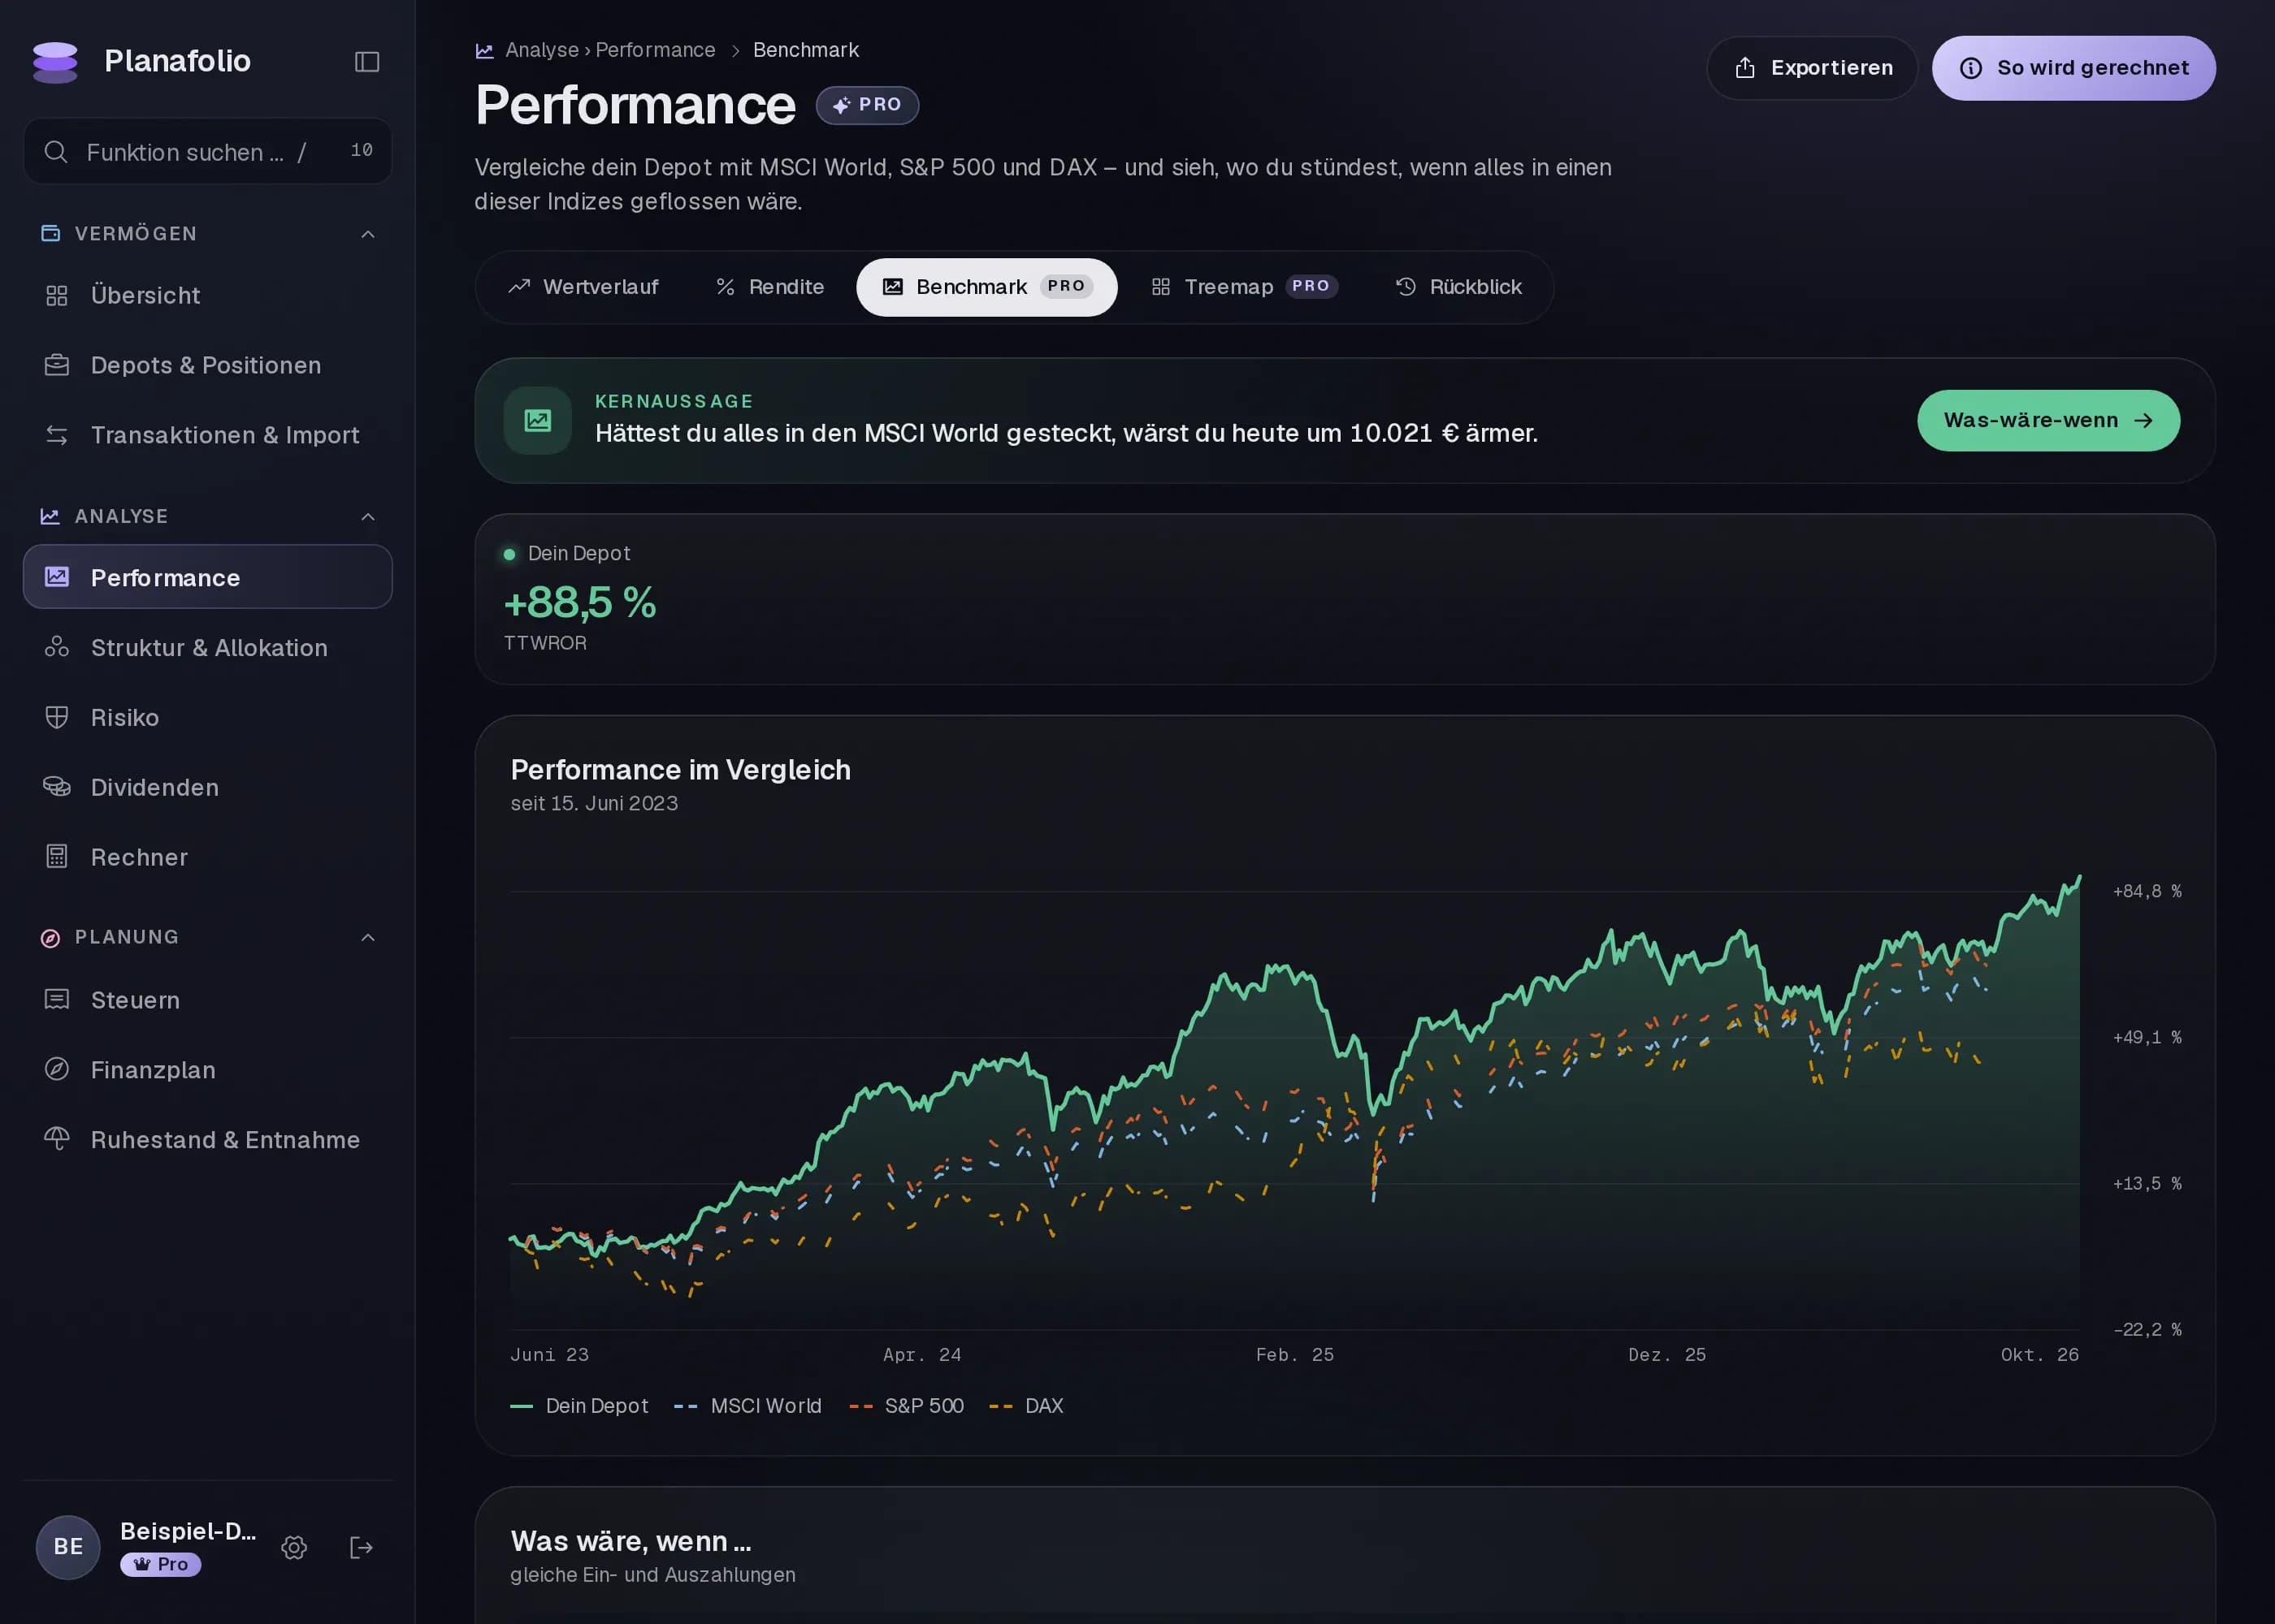
Task: Open Transaktionen & Import
Action: click(x=207, y=436)
